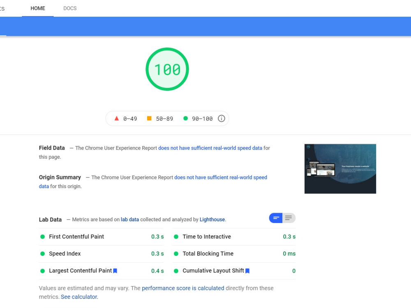
Task: Click the 0.3 s Time to Interactive value
Action: (x=289, y=237)
